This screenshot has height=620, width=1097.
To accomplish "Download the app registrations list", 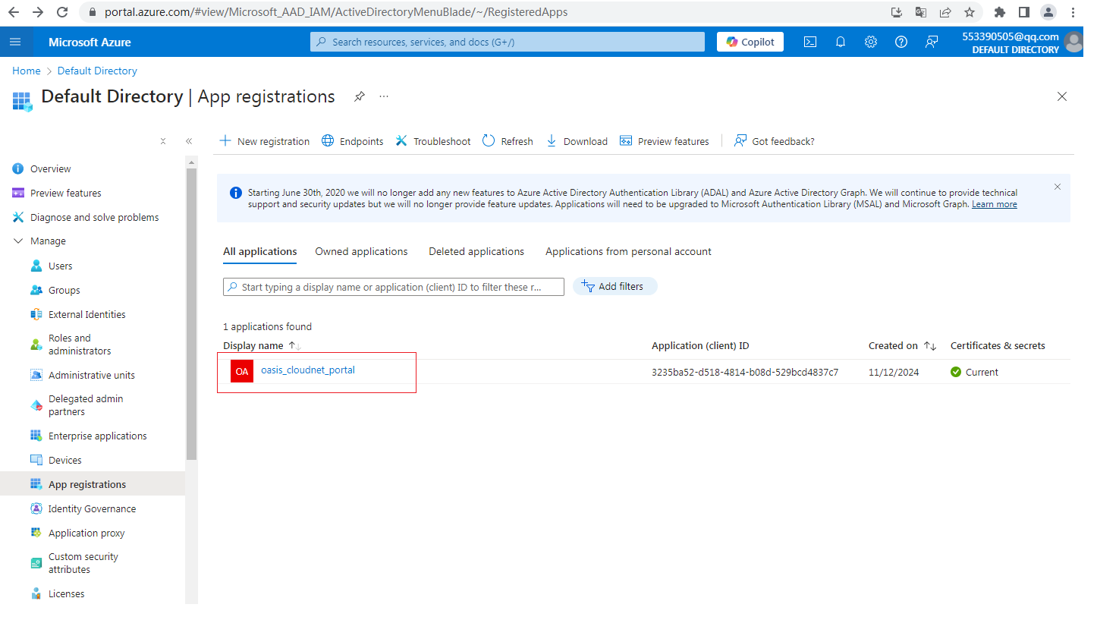I will tap(577, 141).
